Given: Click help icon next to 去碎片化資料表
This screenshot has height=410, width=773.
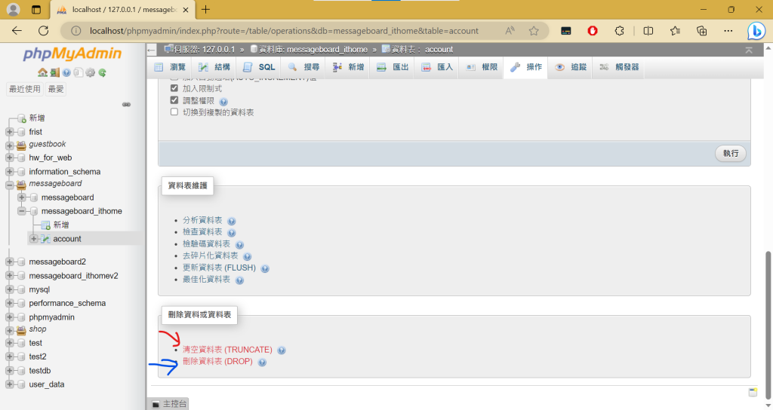Looking at the screenshot, I should click(248, 256).
